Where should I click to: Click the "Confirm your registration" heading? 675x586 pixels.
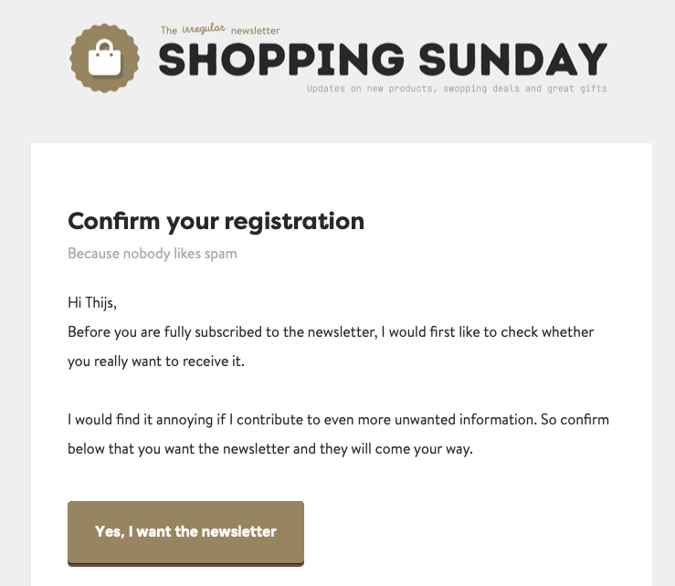point(216,221)
